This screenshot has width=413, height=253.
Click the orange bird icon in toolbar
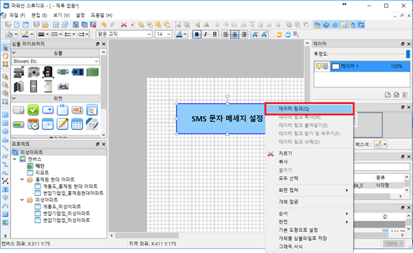click(279, 34)
